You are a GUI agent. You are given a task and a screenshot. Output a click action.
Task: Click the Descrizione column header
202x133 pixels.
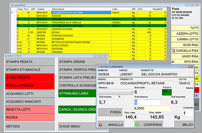tap(81, 9)
